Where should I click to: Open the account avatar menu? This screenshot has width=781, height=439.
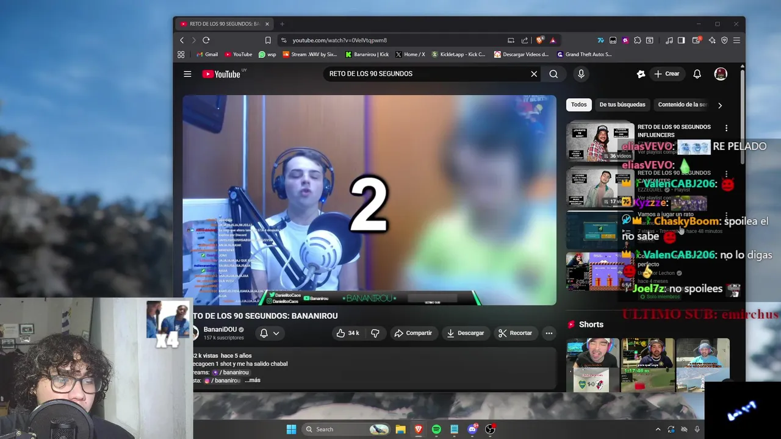click(721, 74)
